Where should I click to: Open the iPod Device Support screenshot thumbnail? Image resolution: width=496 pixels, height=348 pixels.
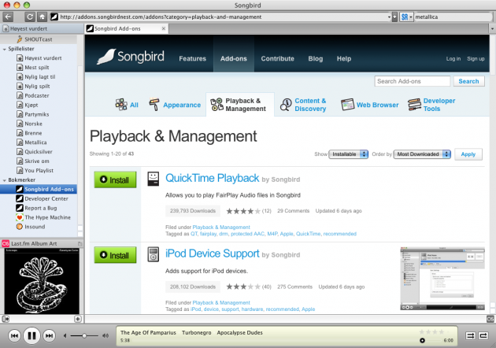pyautogui.click(x=442, y=279)
